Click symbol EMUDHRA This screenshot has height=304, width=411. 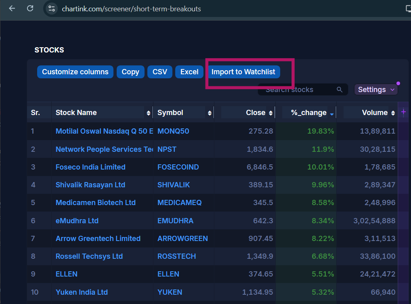175,221
